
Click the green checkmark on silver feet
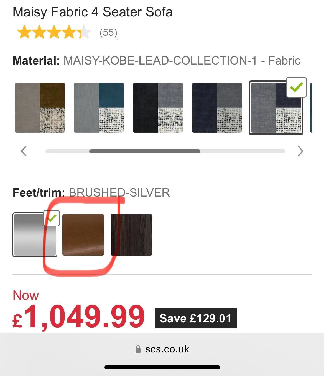(x=52, y=218)
